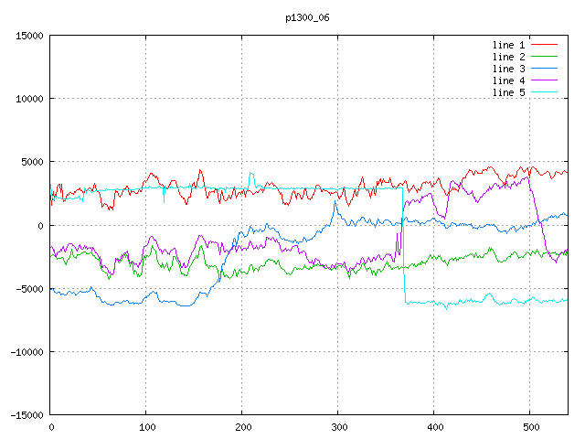The image size is (585, 439).
Task: Click the 100 x-axis tick label
Action: pyautogui.click(x=145, y=426)
